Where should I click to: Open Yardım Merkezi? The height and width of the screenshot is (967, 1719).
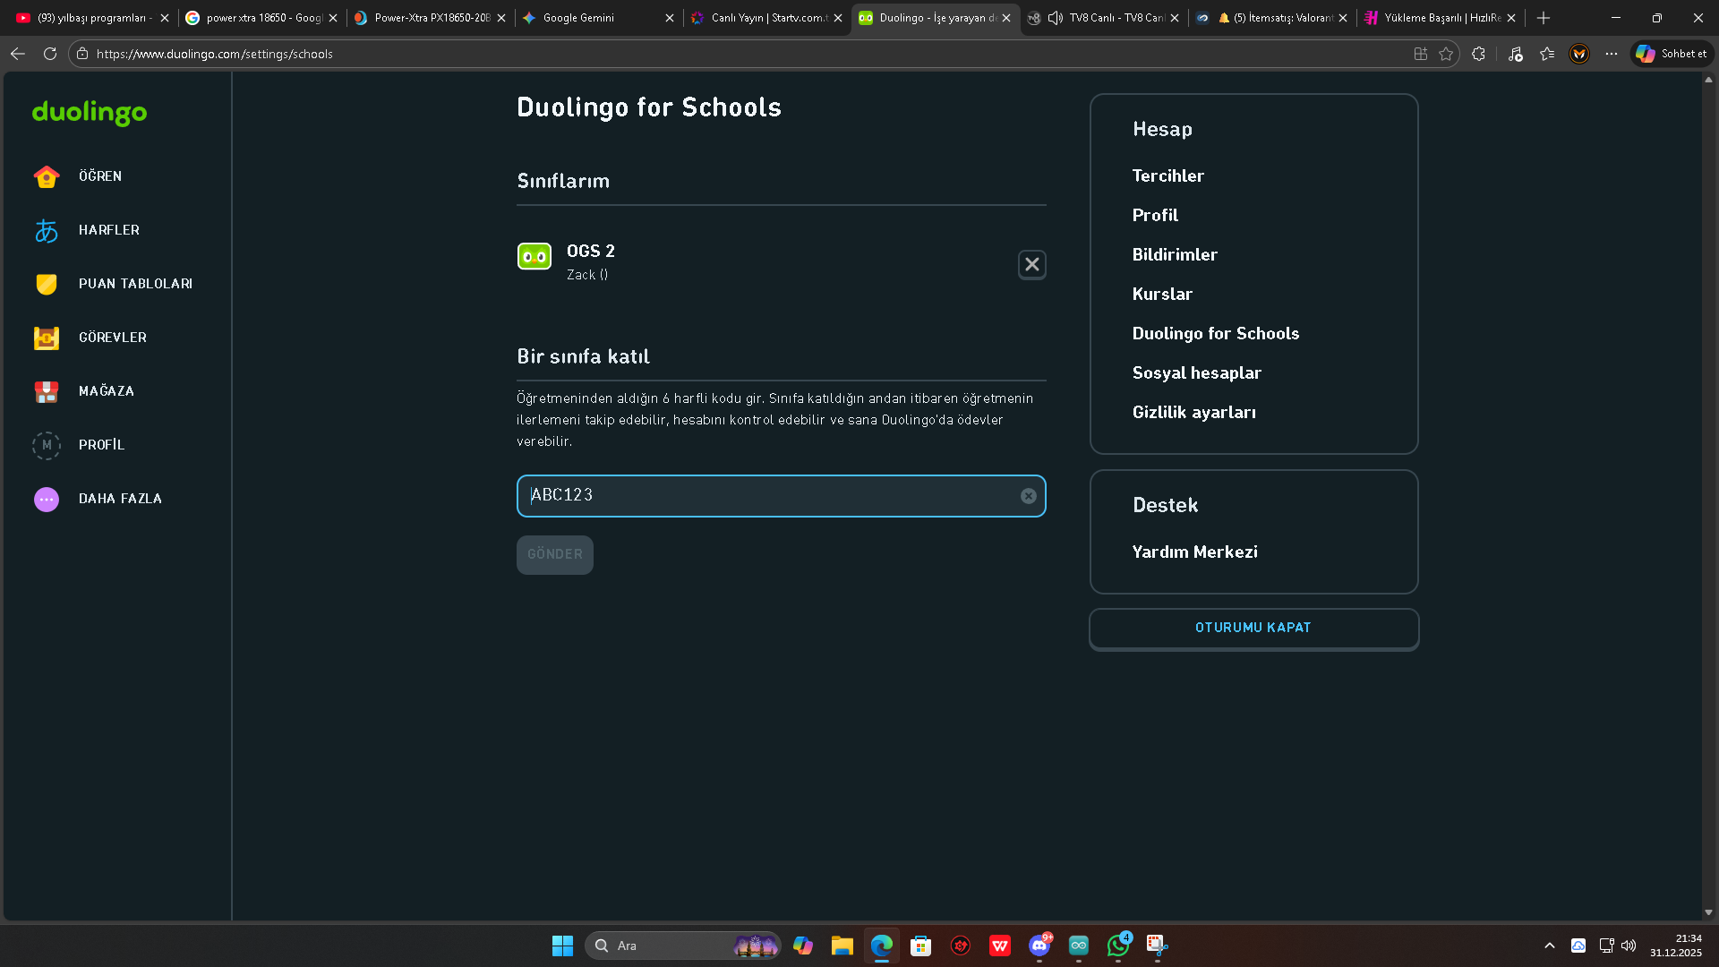pos(1194,552)
